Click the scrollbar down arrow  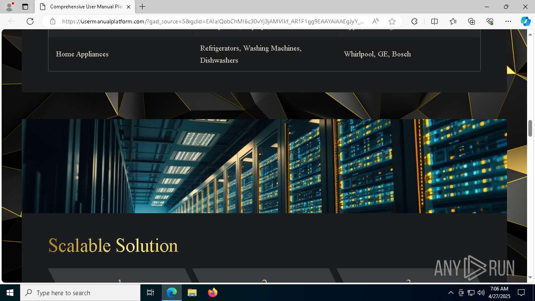coord(530,277)
